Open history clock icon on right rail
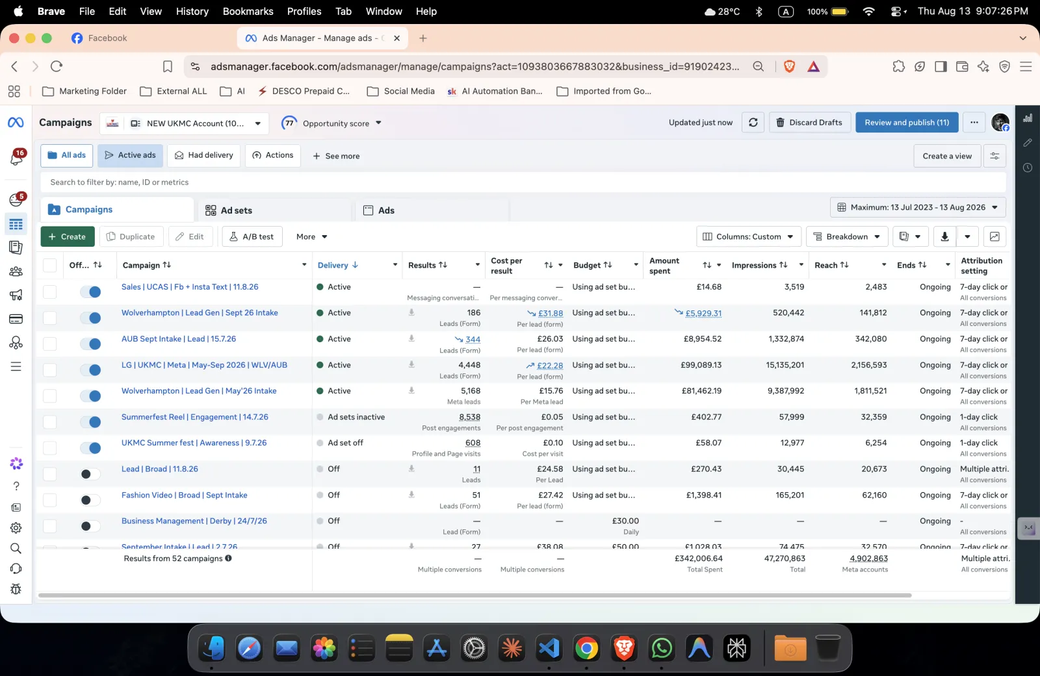The width and height of the screenshot is (1040, 676). click(1028, 168)
